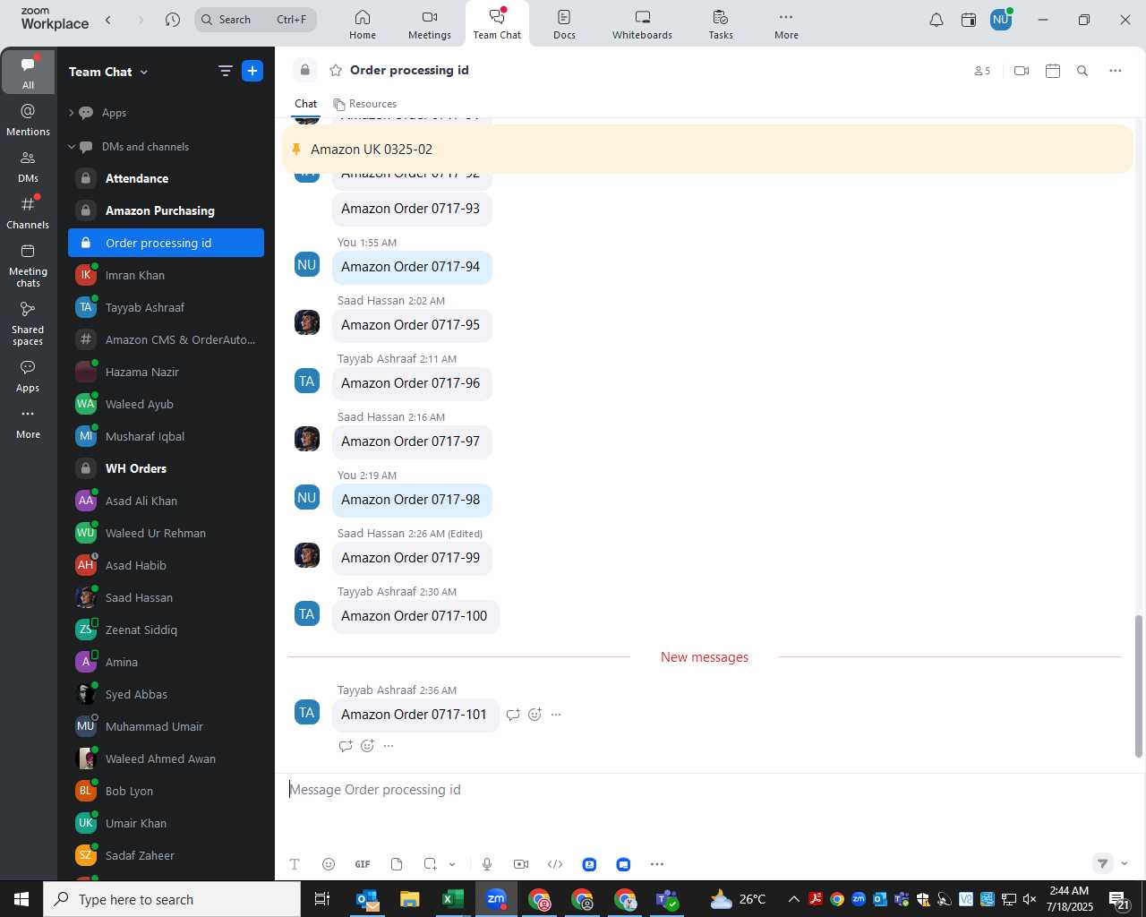Expand the send options dropdown arrow
This screenshot has height=917, width=1146.
pyautogui.click(x=1125, y=863)
